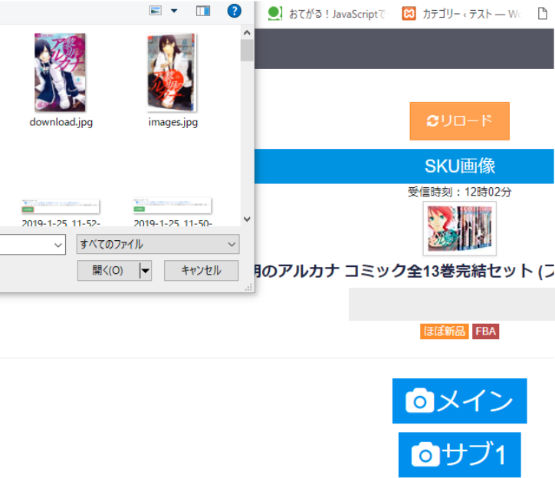Image resolution: width=555 pixels, height=478 pixels.
Task: Click the blank page bookmark icon
Action: coord(542,14)
